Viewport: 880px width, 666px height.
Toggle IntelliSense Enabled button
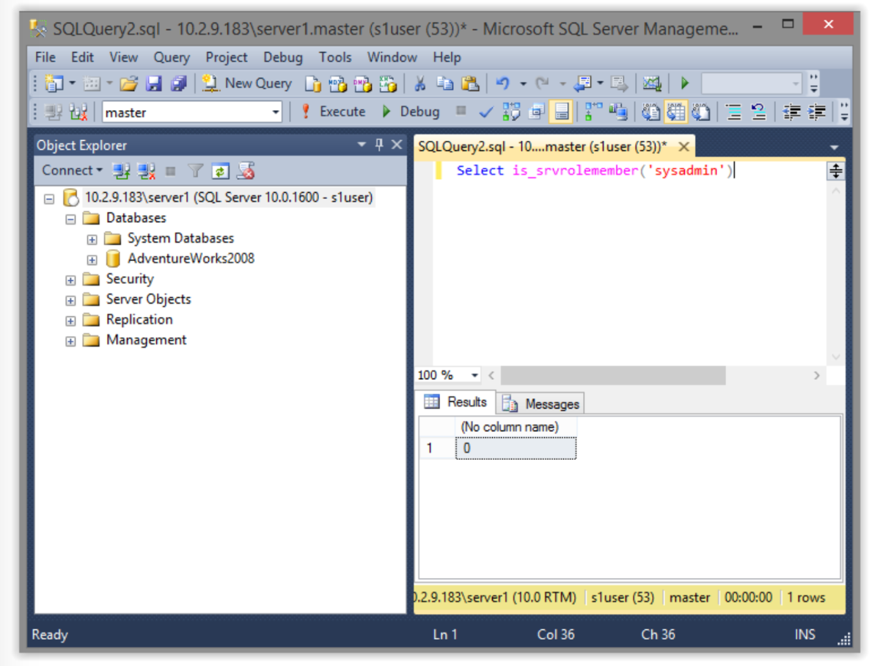[562, 111]
